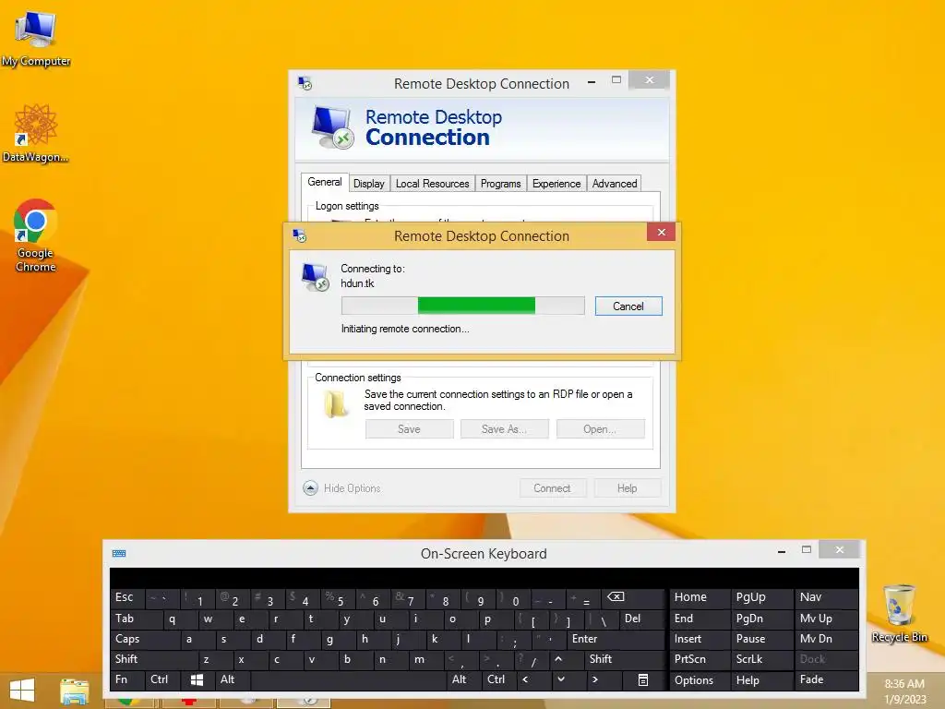Tap the Del key
This screenshot has height=709, width=945.
click(x=641, y=619)
